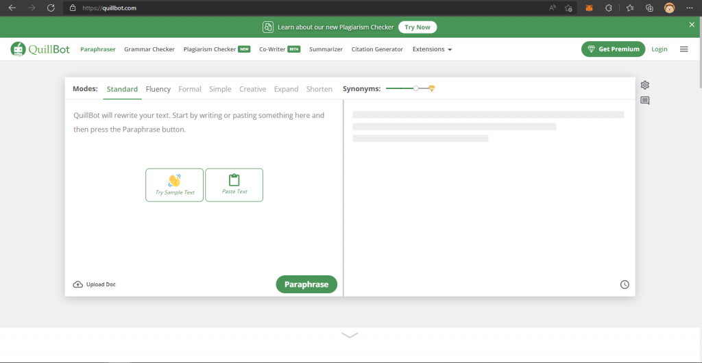Click the Try Sample Text button

tap(175, 185)
